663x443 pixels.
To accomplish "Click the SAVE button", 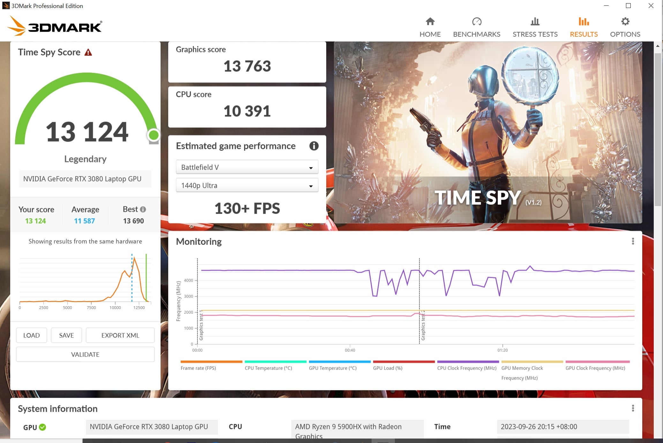I will coord(66,335).
